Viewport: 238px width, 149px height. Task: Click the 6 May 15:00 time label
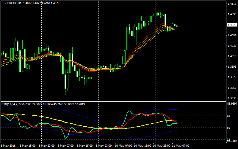point(28,146)
